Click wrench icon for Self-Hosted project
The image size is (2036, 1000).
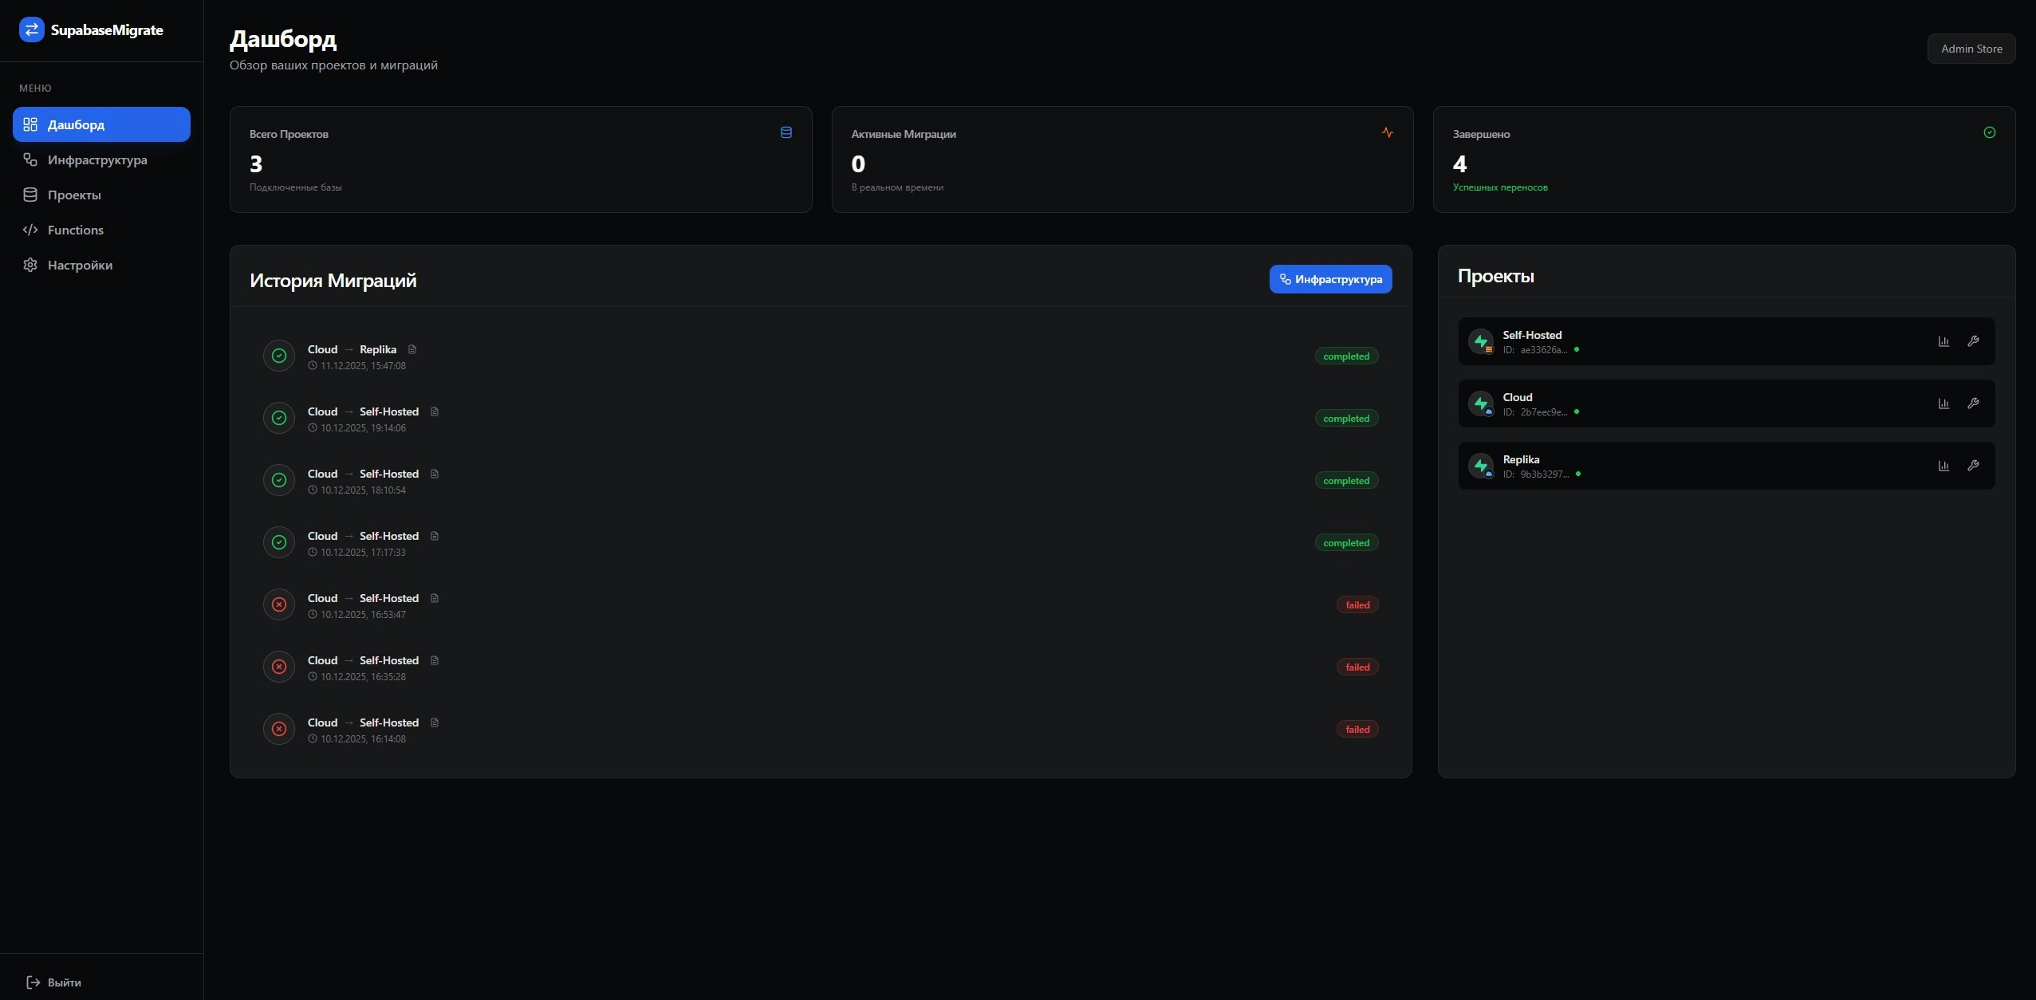point(1973,341)
